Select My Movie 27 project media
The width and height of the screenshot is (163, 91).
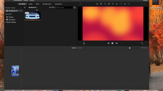(13, 11)
